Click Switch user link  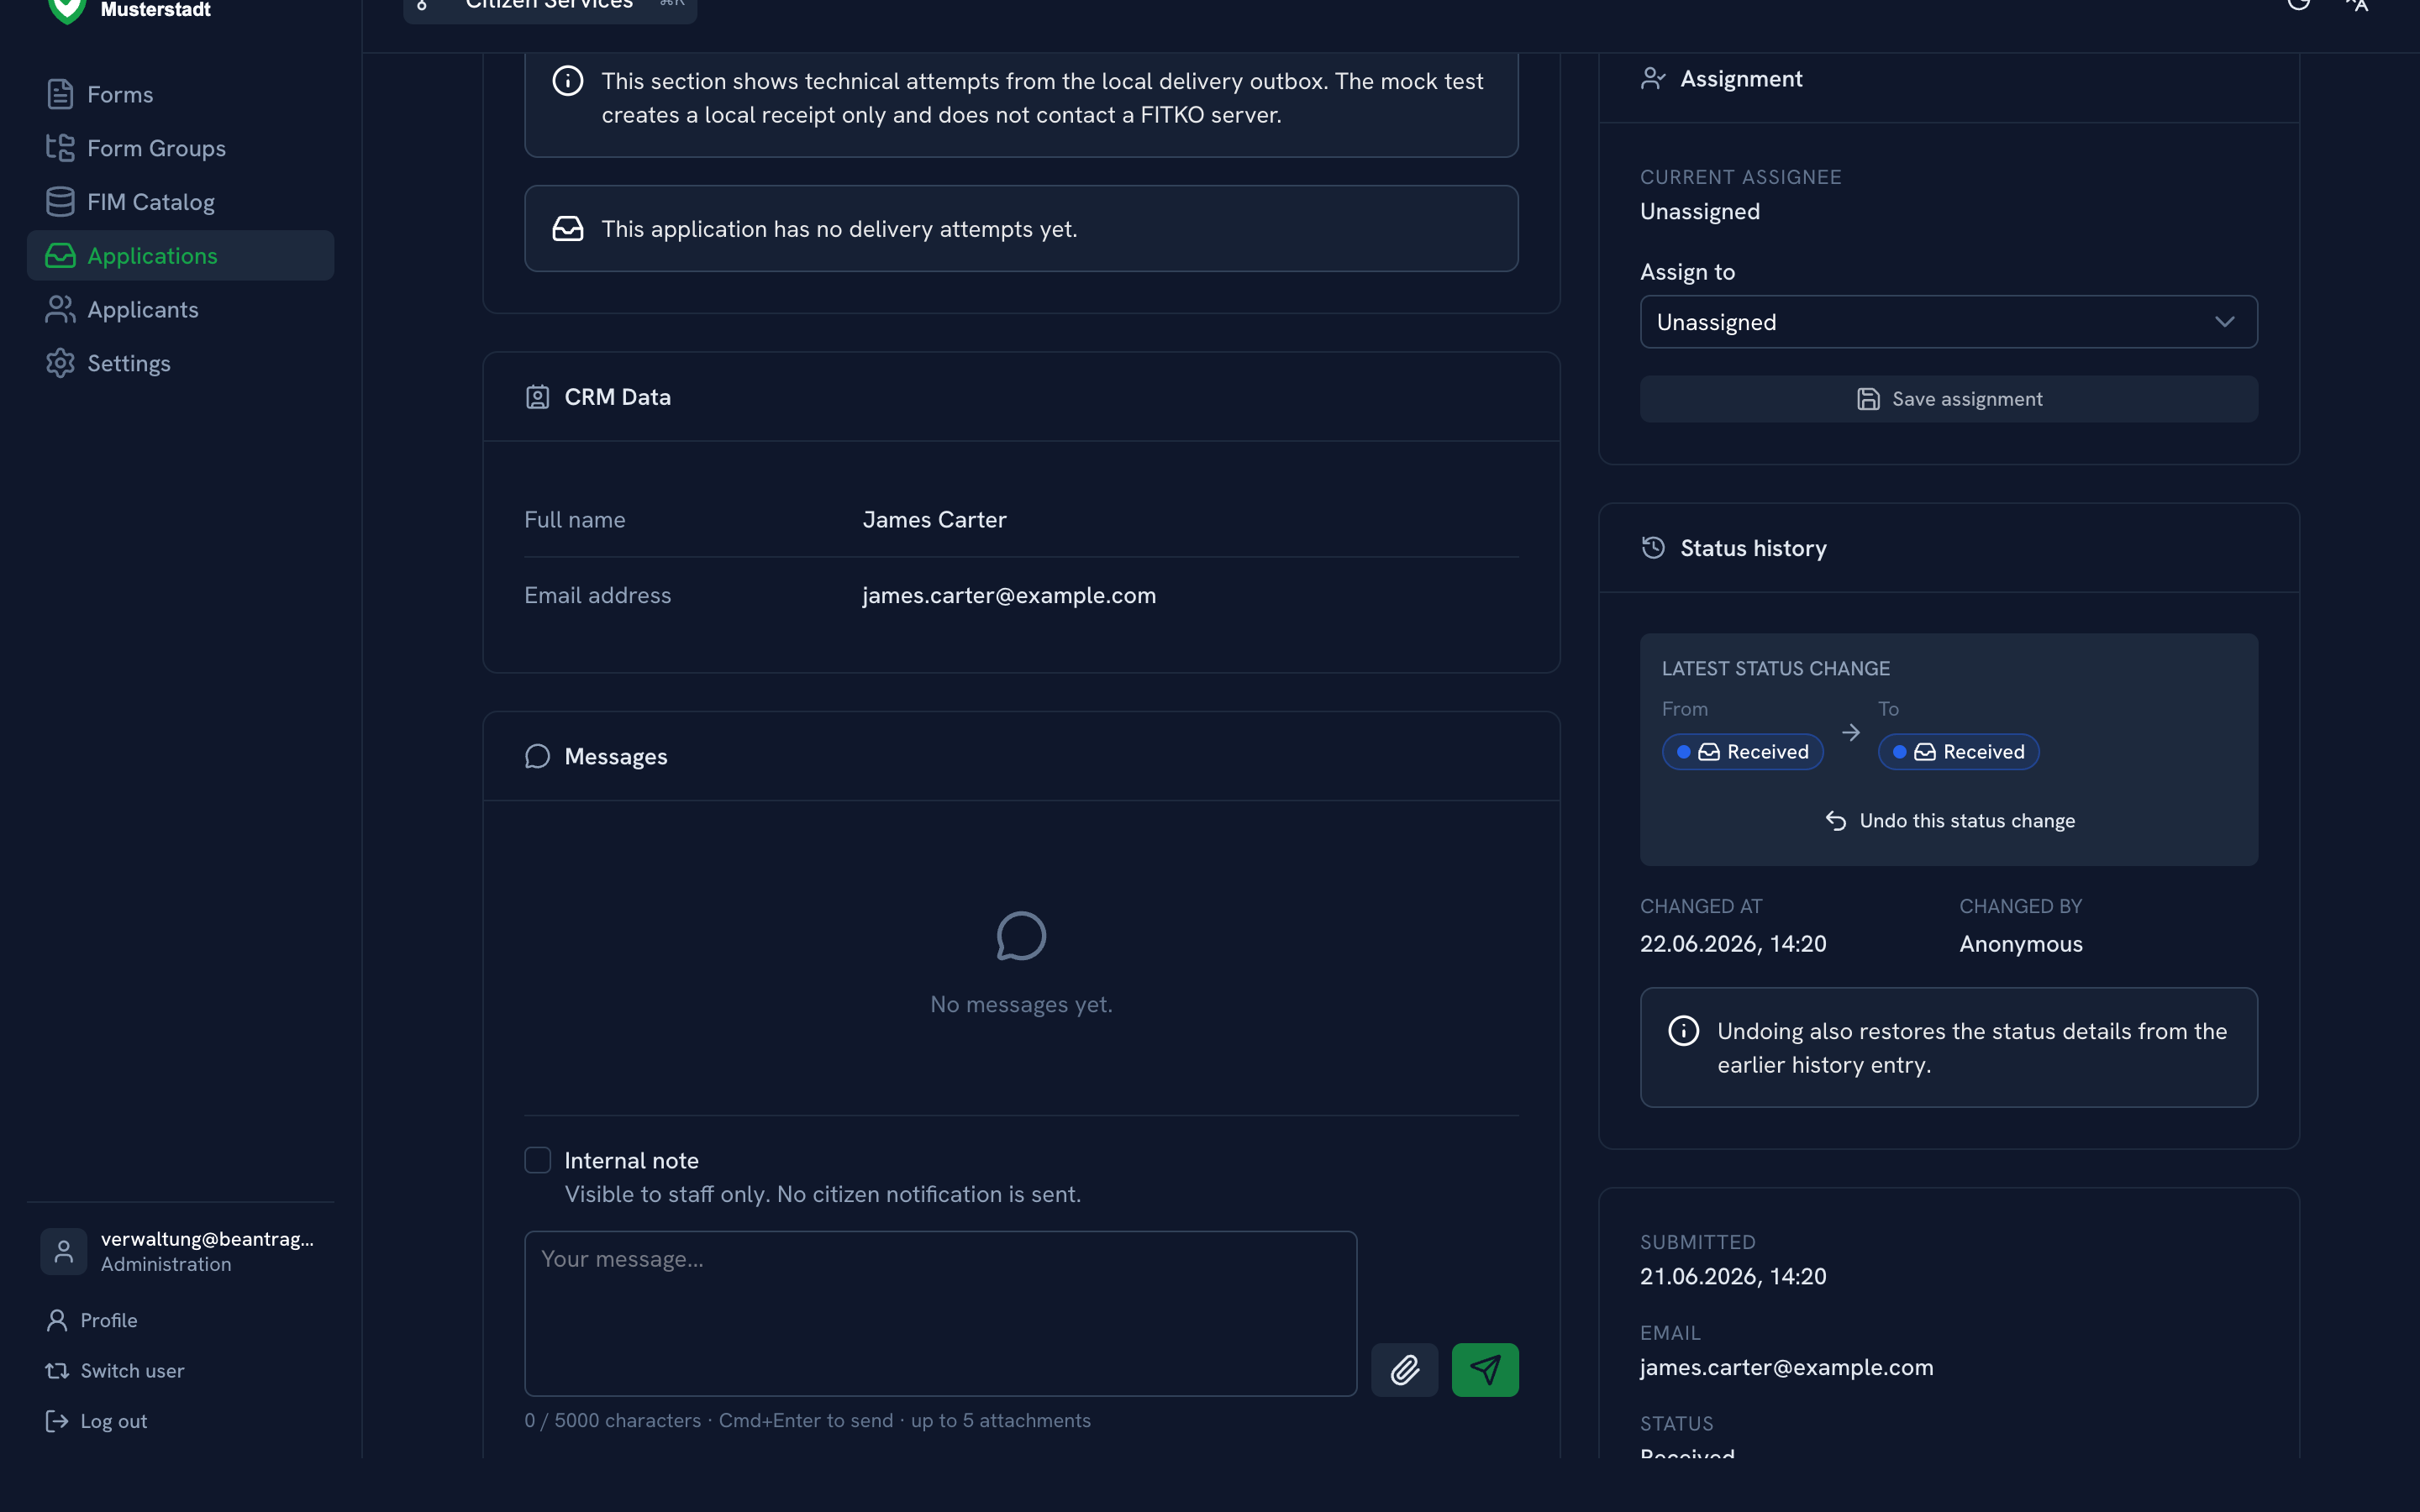coord(115,1370)
